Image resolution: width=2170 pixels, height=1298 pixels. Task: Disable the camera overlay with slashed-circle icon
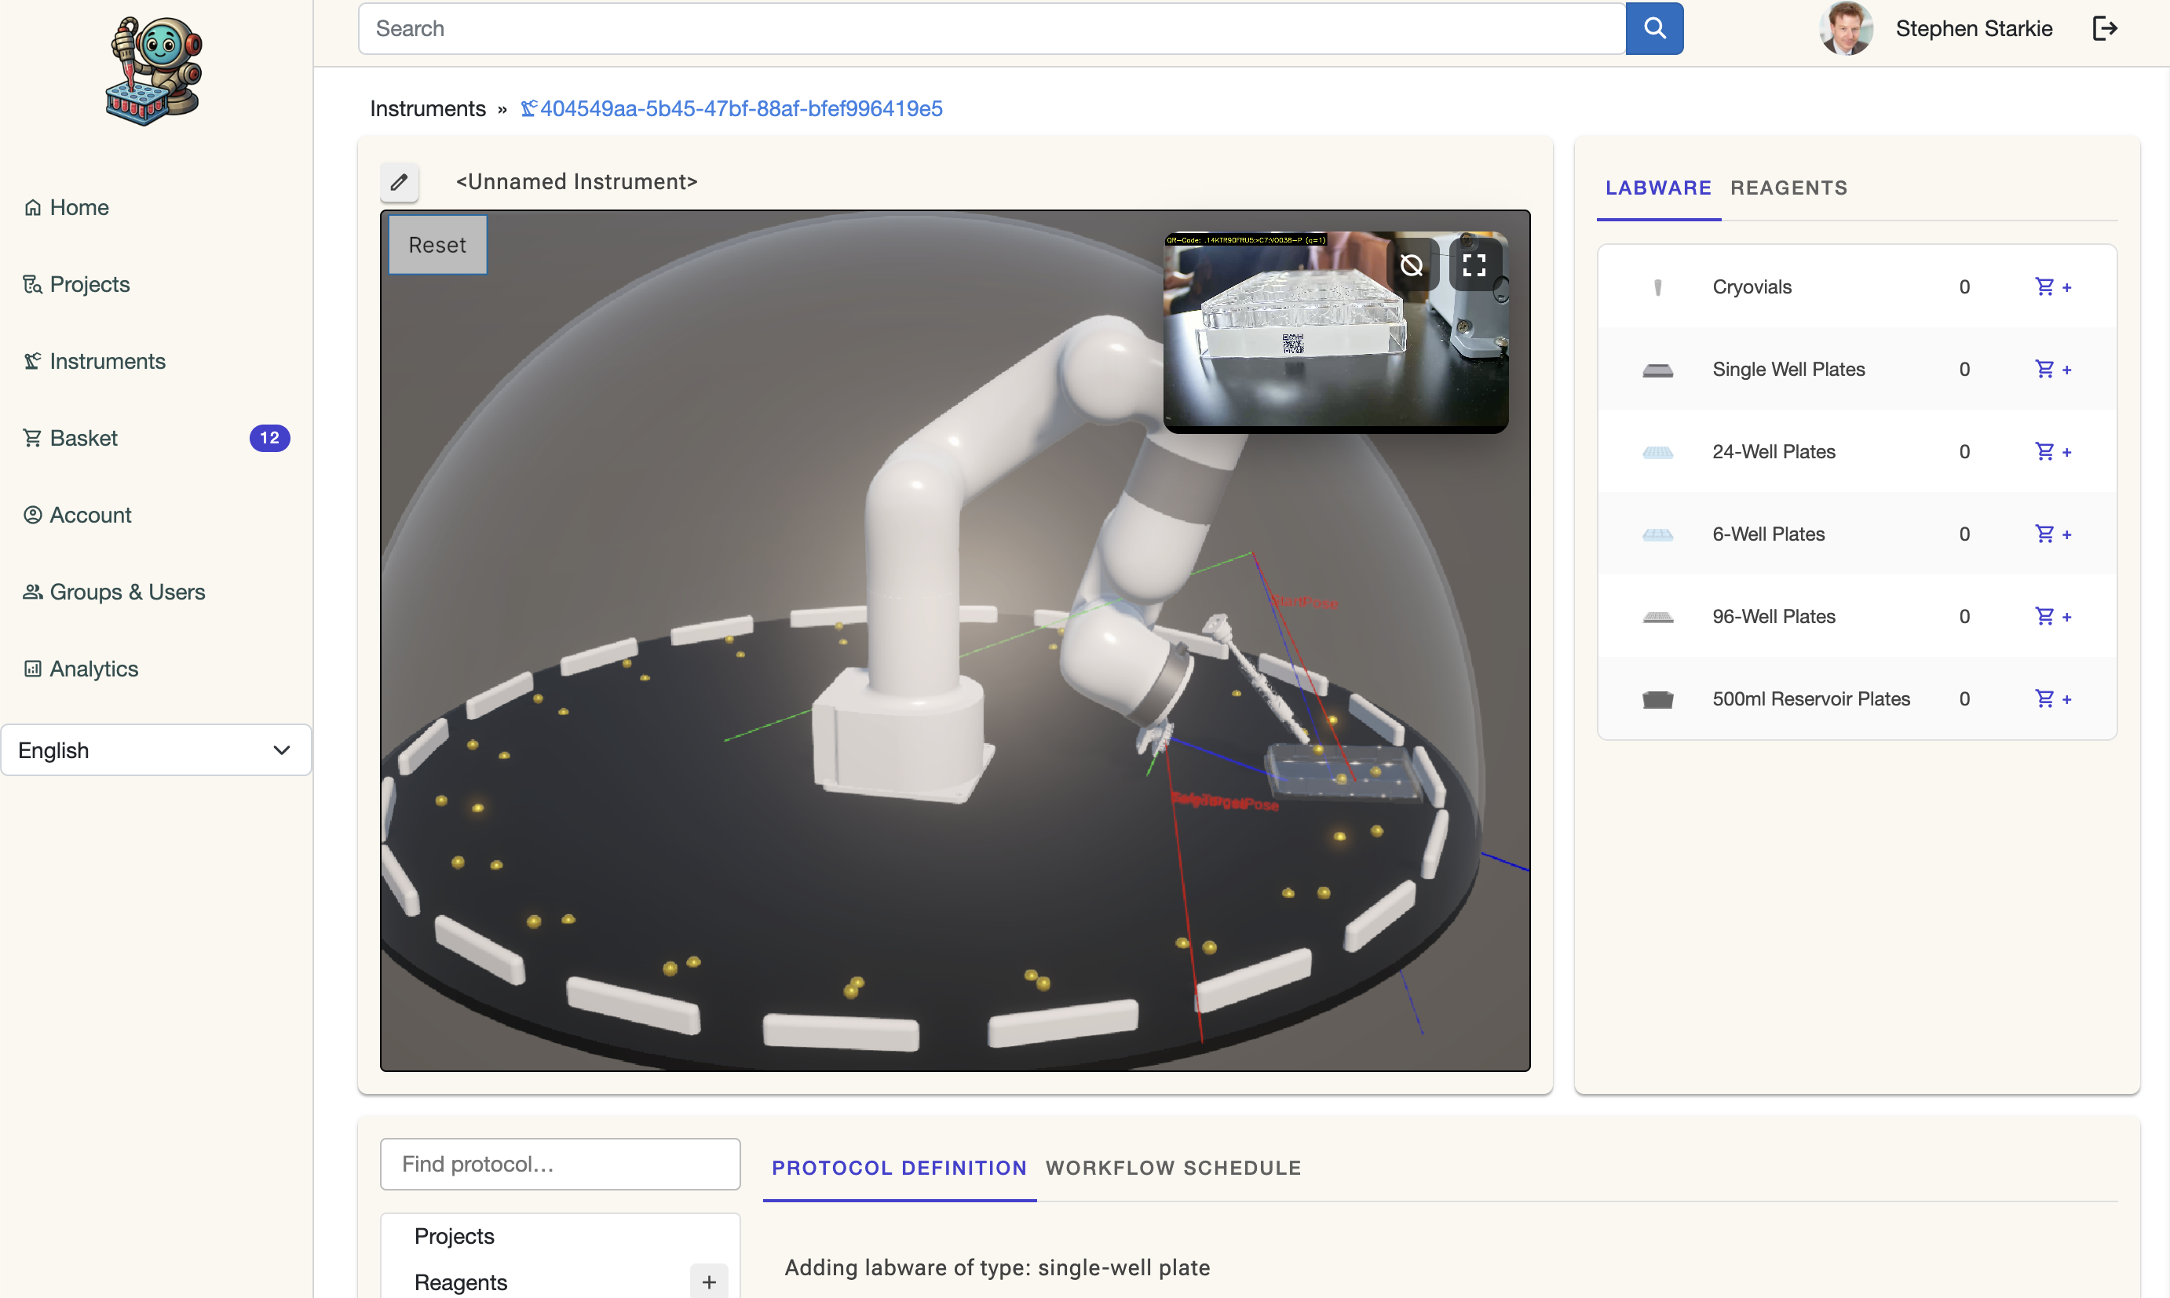1412,265
